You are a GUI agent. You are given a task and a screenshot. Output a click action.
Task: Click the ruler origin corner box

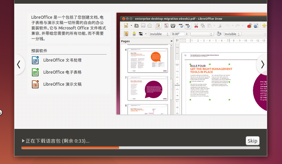tap(177, 40)
